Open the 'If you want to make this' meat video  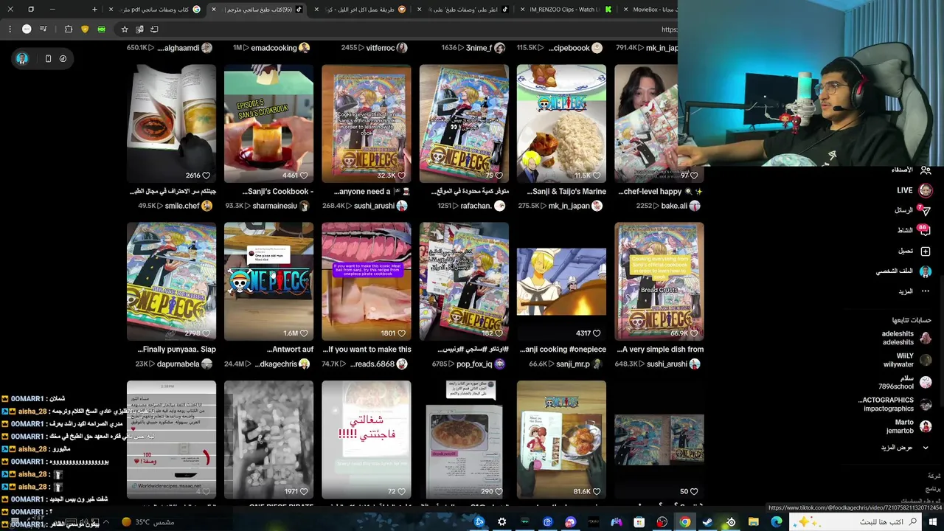click(367, 282)
